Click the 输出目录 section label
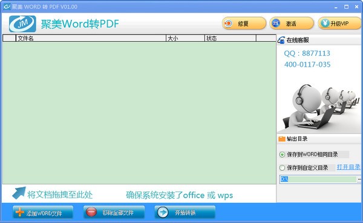Screen dimensions: 363x223 coord(297,139)
